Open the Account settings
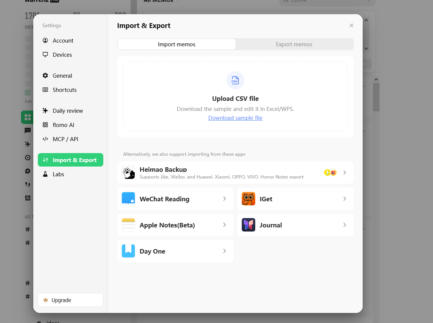The width and height of the screenshot is (433, 323). (x=70, y=40)
